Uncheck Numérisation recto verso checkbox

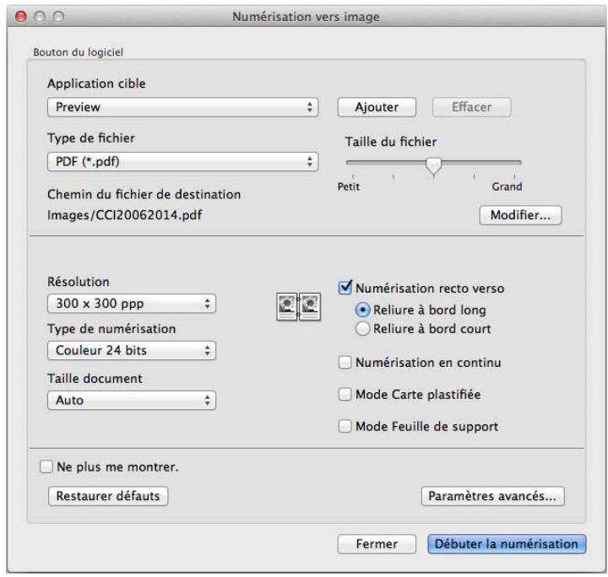pyautogui.click(x=345, y=288)
